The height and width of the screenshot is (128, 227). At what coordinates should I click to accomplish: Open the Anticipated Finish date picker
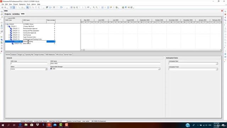point(217,69)
